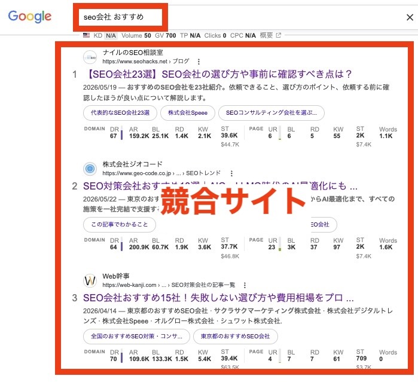Click the DR value 67 of the first result

pos(113,136)
